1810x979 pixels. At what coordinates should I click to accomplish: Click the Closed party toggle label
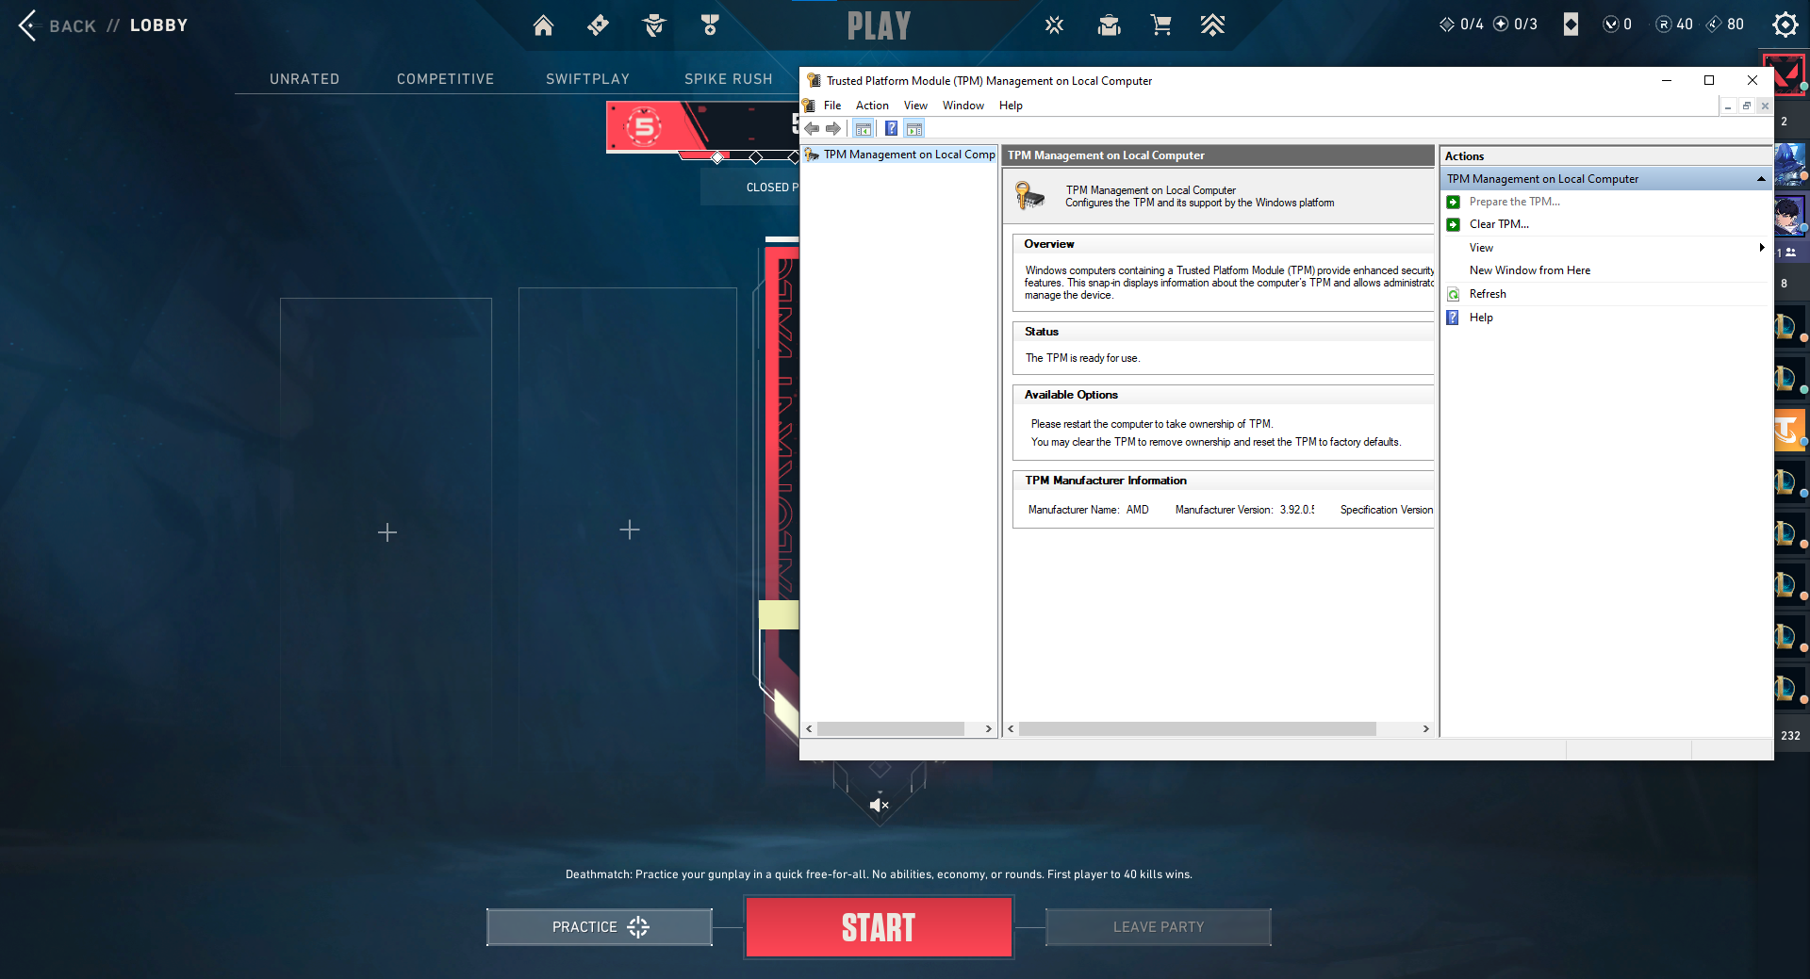point(772,188)
